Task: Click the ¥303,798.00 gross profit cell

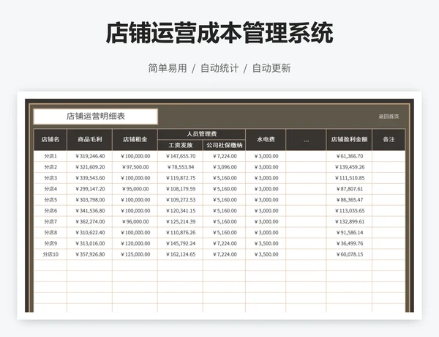Action: [89, 200]
